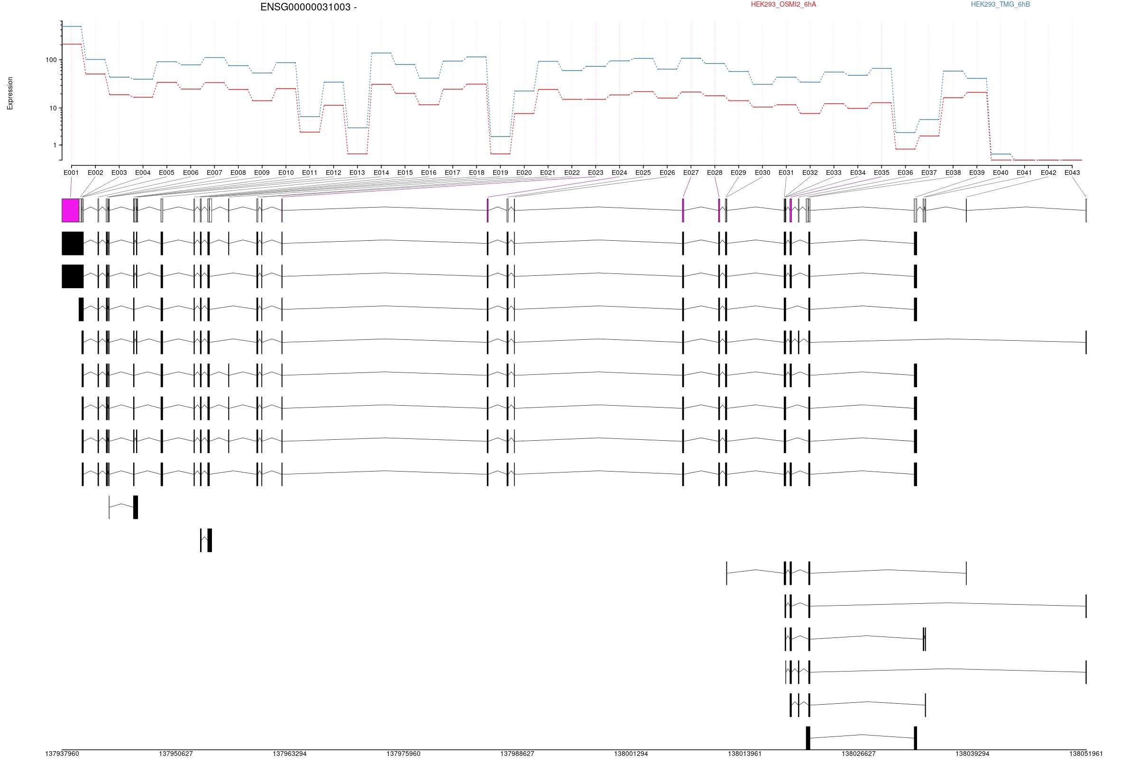Viewport: 1138px width, 763px height.
Task: Click exon label E021
Action: tap(548, 173)
